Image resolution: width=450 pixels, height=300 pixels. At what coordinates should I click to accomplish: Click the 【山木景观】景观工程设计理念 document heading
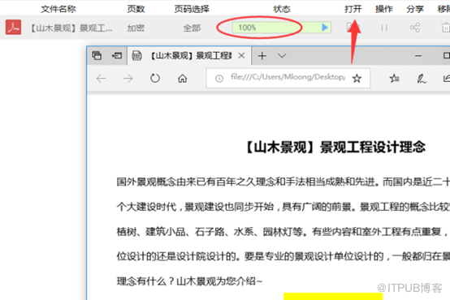point(335,148)
